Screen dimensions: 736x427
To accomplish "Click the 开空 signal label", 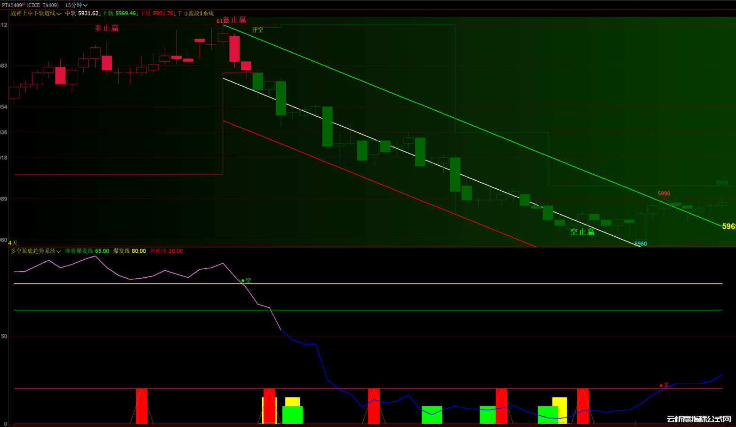I will [x=257, y=30].
